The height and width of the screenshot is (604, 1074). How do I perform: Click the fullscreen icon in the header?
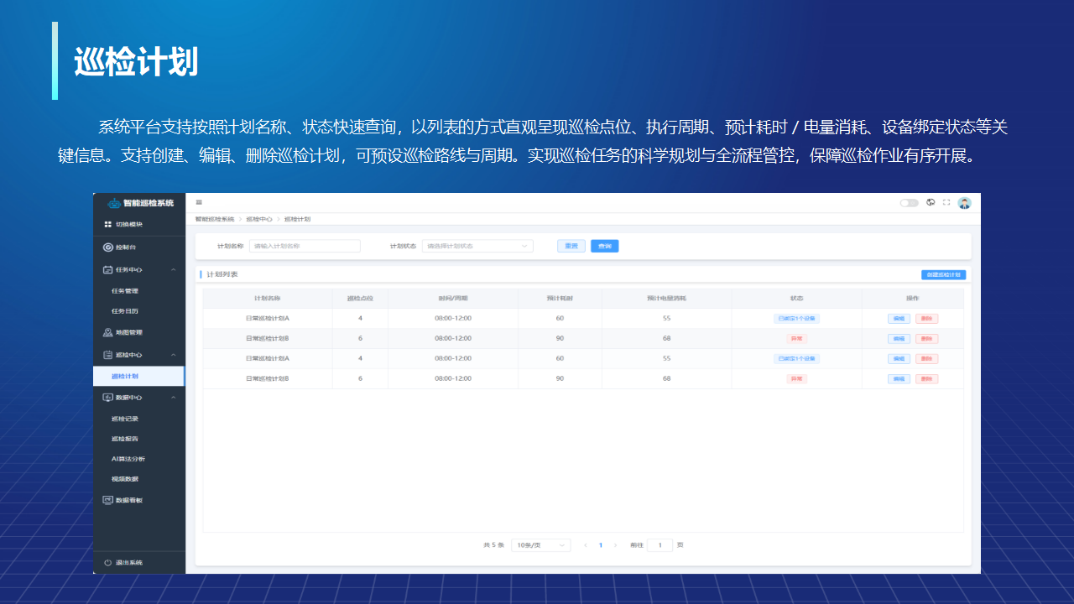coord(947,202)
